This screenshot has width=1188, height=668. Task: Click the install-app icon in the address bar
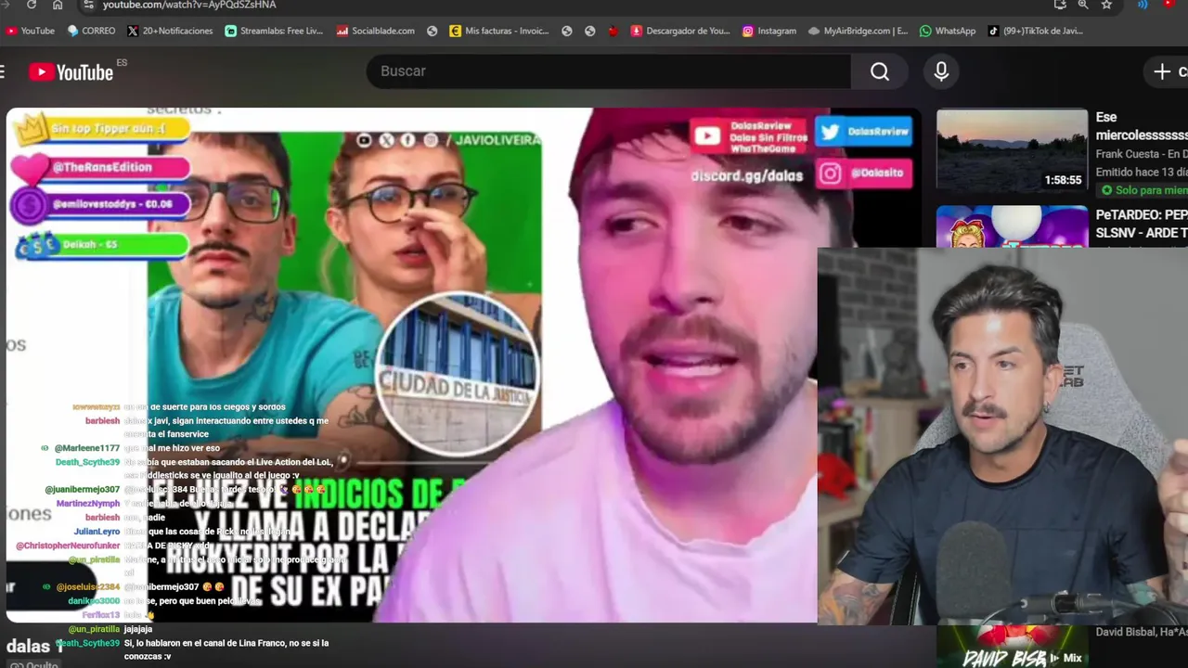(x=1060, y=5)
